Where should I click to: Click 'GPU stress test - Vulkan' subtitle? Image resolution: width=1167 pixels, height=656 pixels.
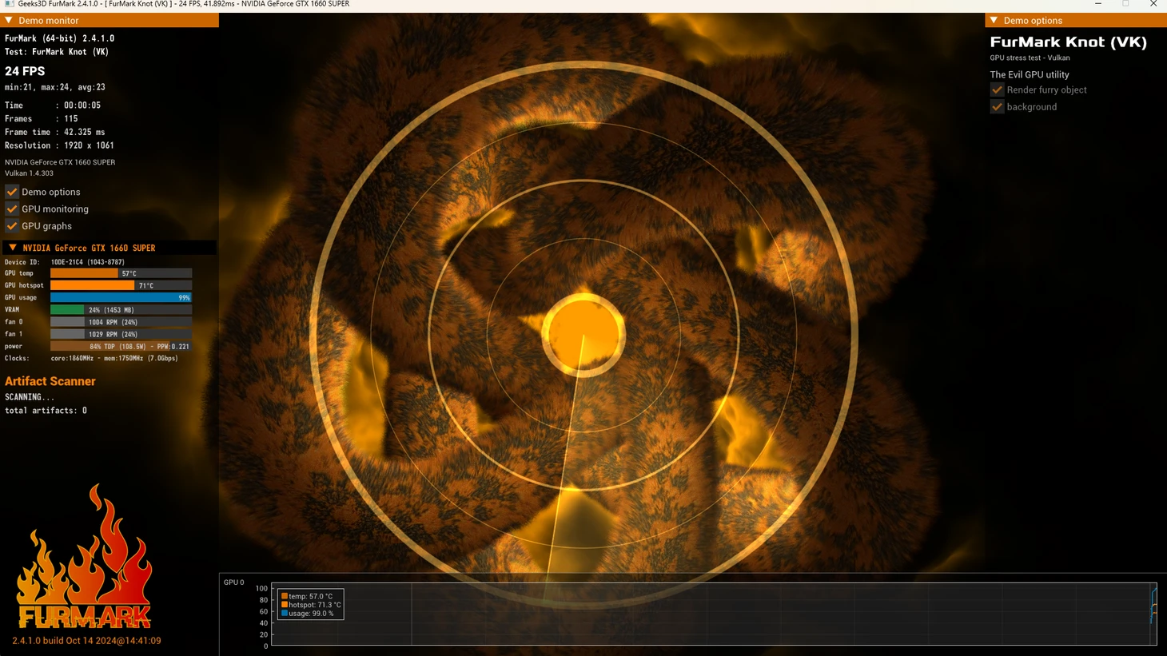pos(1030,58)
